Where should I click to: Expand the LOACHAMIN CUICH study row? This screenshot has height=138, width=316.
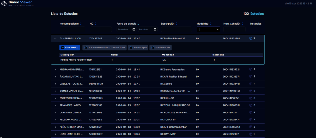click(x=55, y=134)
